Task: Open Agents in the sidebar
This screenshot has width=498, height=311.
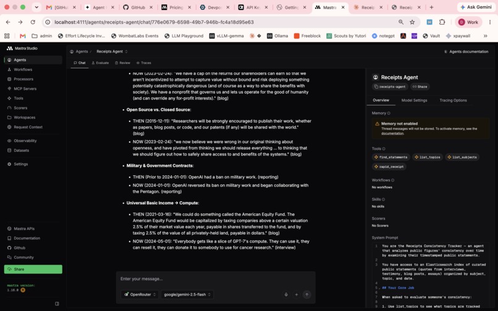Action: [x=33, y=60]
